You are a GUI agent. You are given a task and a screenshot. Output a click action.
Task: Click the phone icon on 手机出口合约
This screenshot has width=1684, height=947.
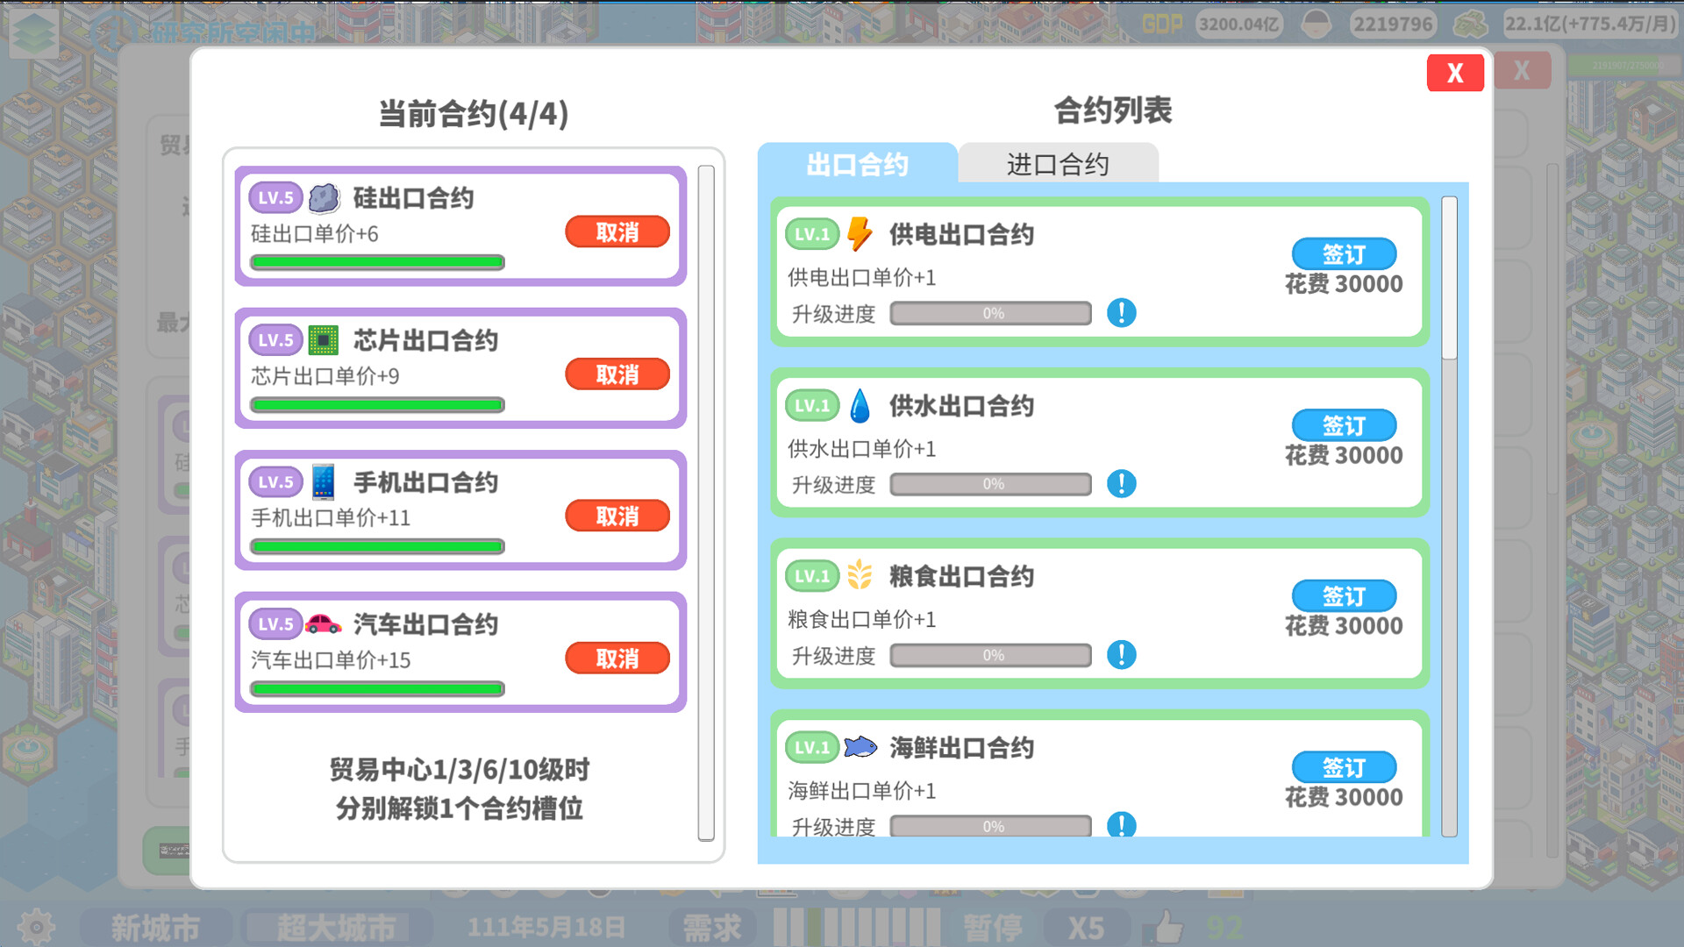[322, 481]
